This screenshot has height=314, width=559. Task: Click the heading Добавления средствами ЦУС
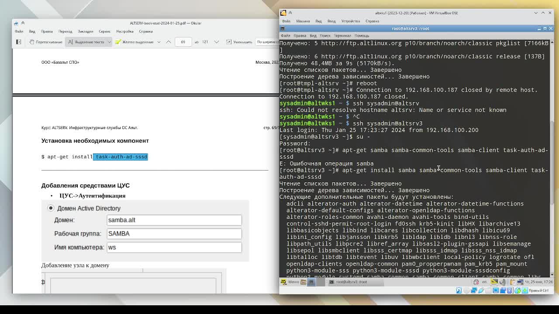coord(85,185)
